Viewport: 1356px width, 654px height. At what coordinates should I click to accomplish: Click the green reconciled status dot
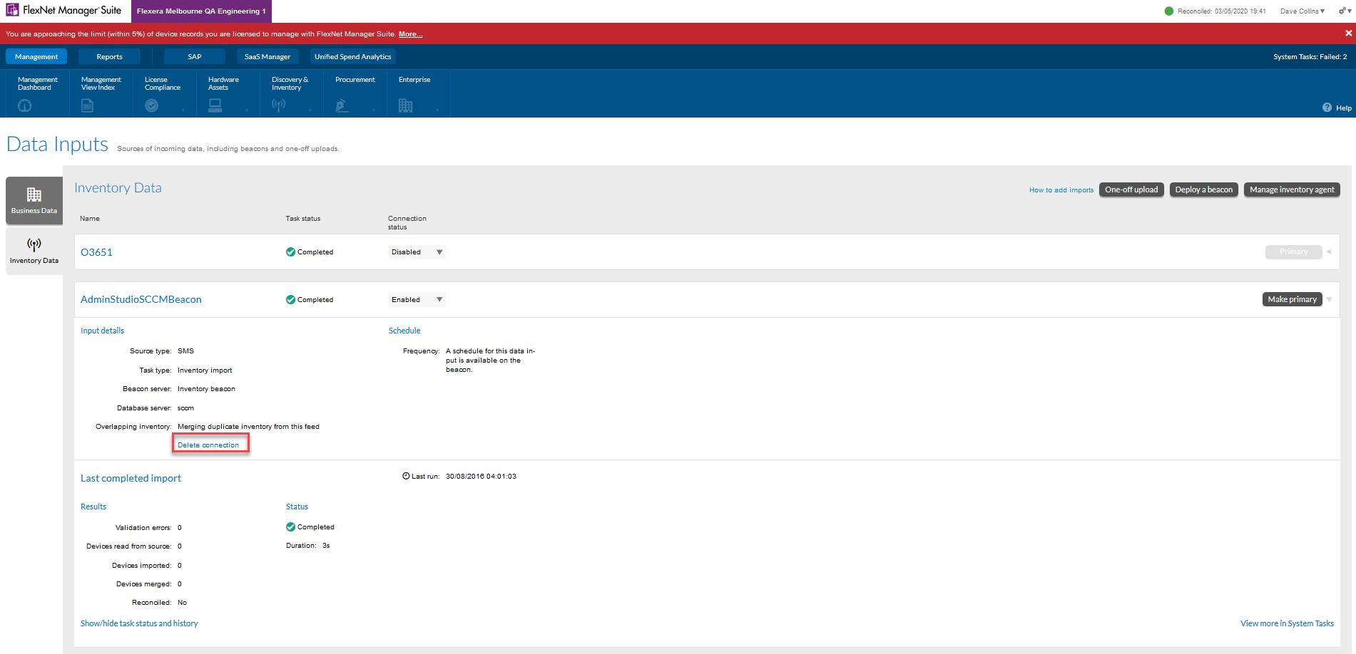(1169, 11)
